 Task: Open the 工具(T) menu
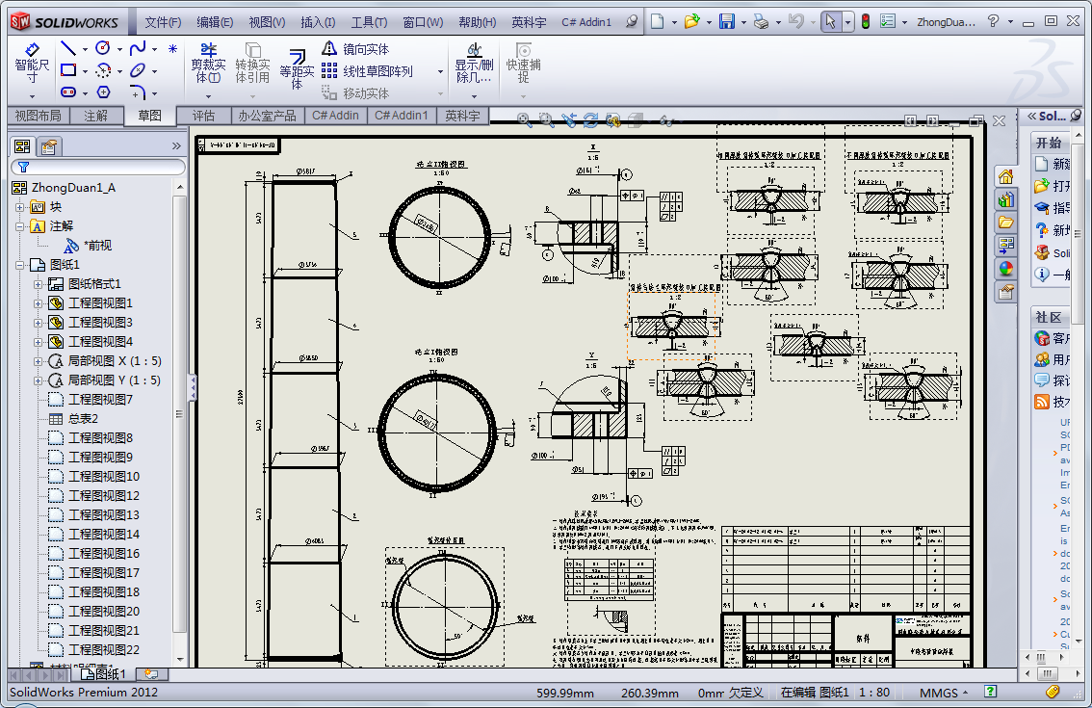click(x=368, y=22)
